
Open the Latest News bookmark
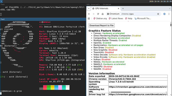pos(116,19)
